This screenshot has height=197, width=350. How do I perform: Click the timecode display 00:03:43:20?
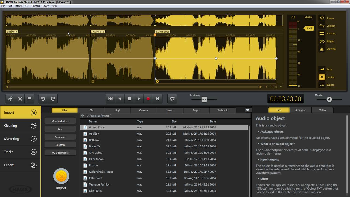click(x=285, y=99)
